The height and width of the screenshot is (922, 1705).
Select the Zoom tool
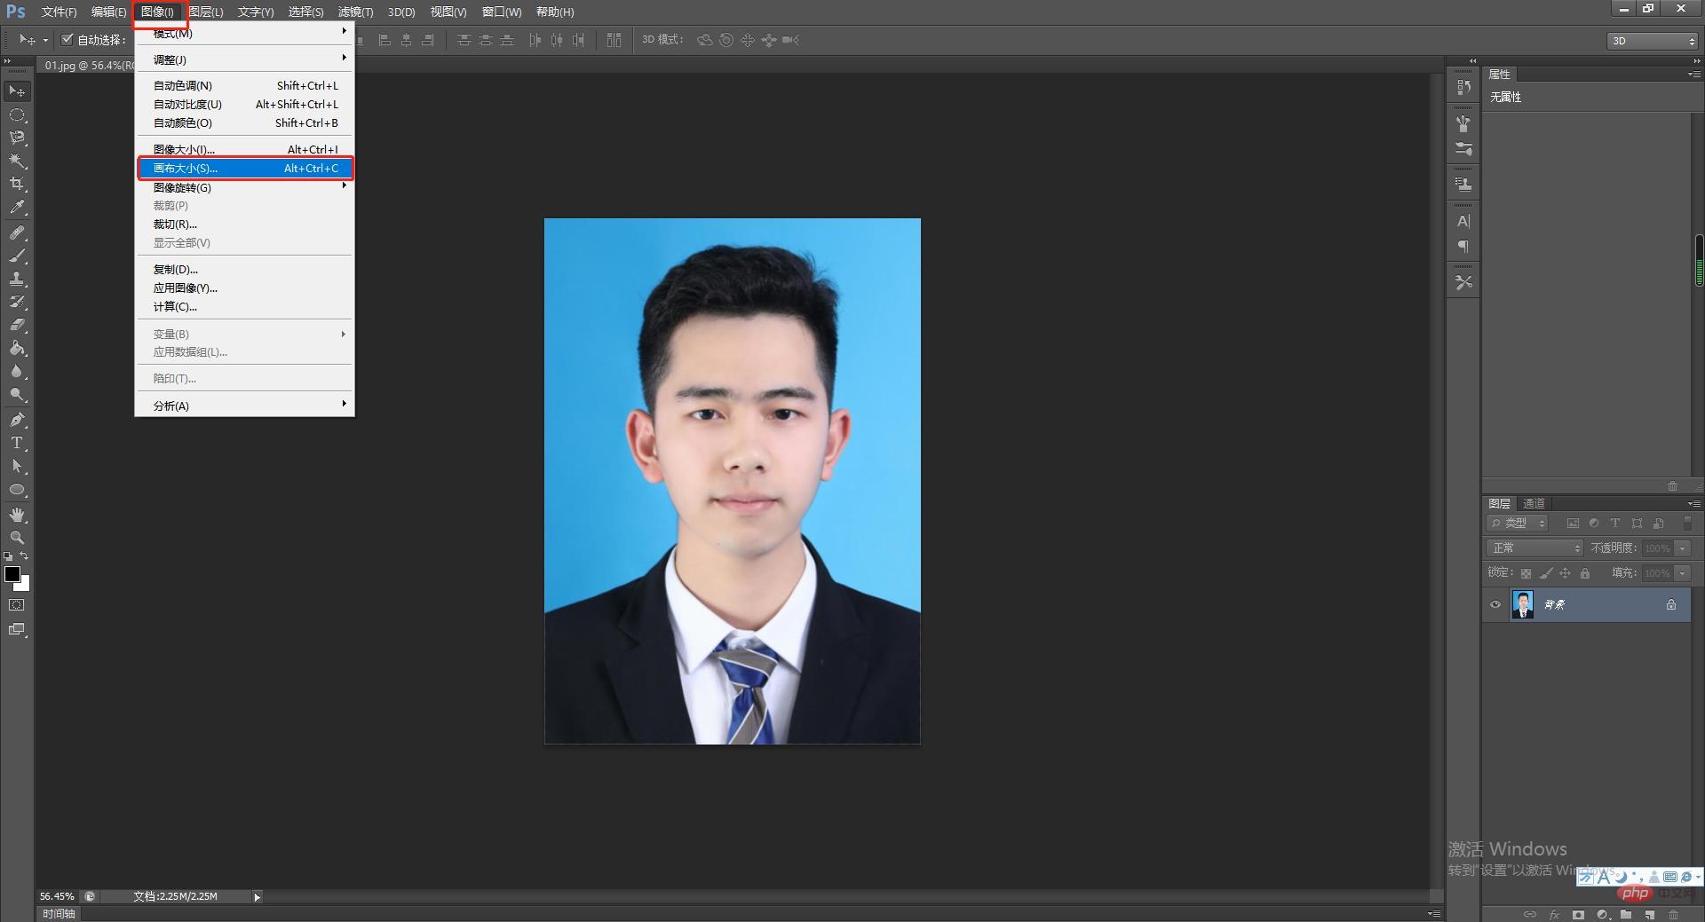point(17,538)
